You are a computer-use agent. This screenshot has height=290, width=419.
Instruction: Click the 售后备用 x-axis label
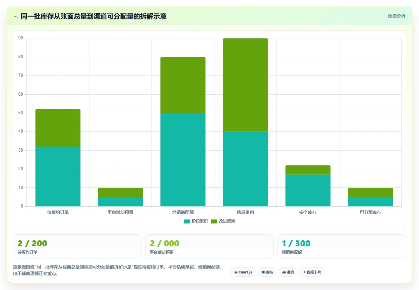[245, 212]
